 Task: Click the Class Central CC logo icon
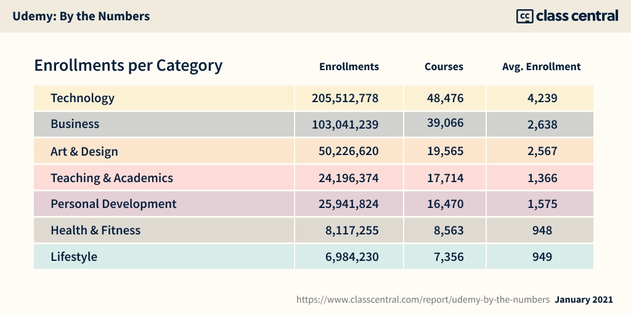tap(524, 17)
